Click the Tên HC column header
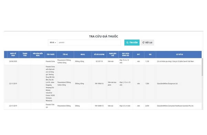Screen dimensions: 207x135 pos(65,54)
